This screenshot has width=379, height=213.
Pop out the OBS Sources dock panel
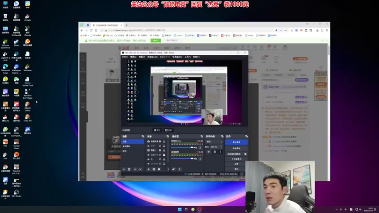pyautogui.click(x=168, y=136)
